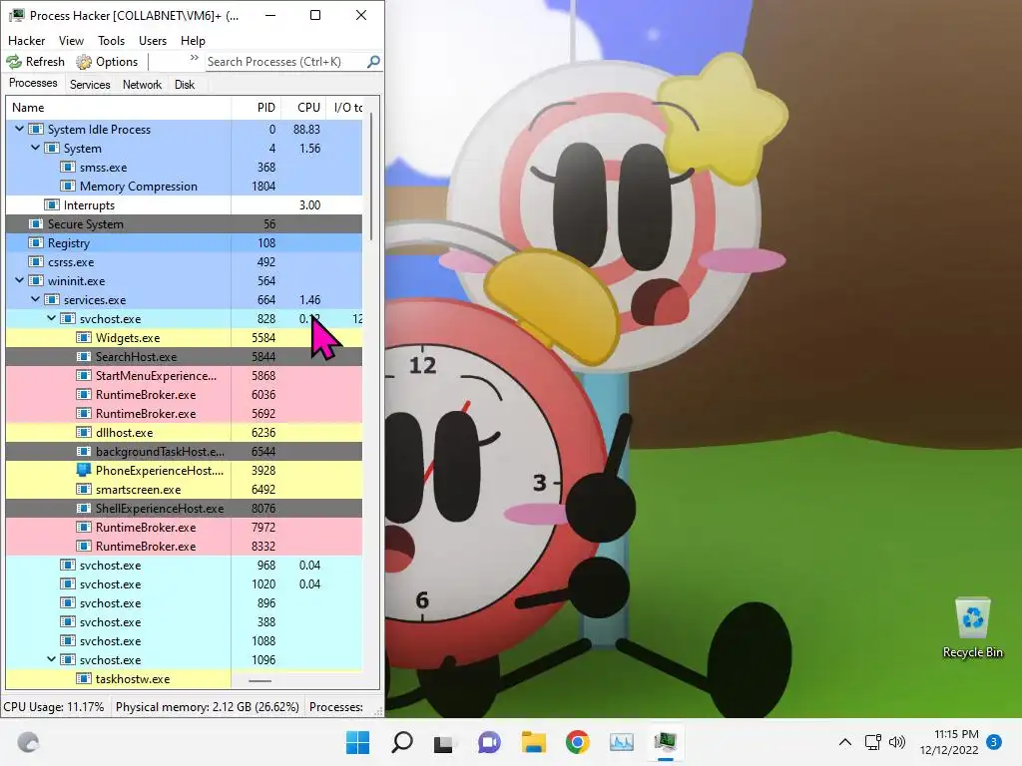Switch to the Disk tab

point(185,85)
